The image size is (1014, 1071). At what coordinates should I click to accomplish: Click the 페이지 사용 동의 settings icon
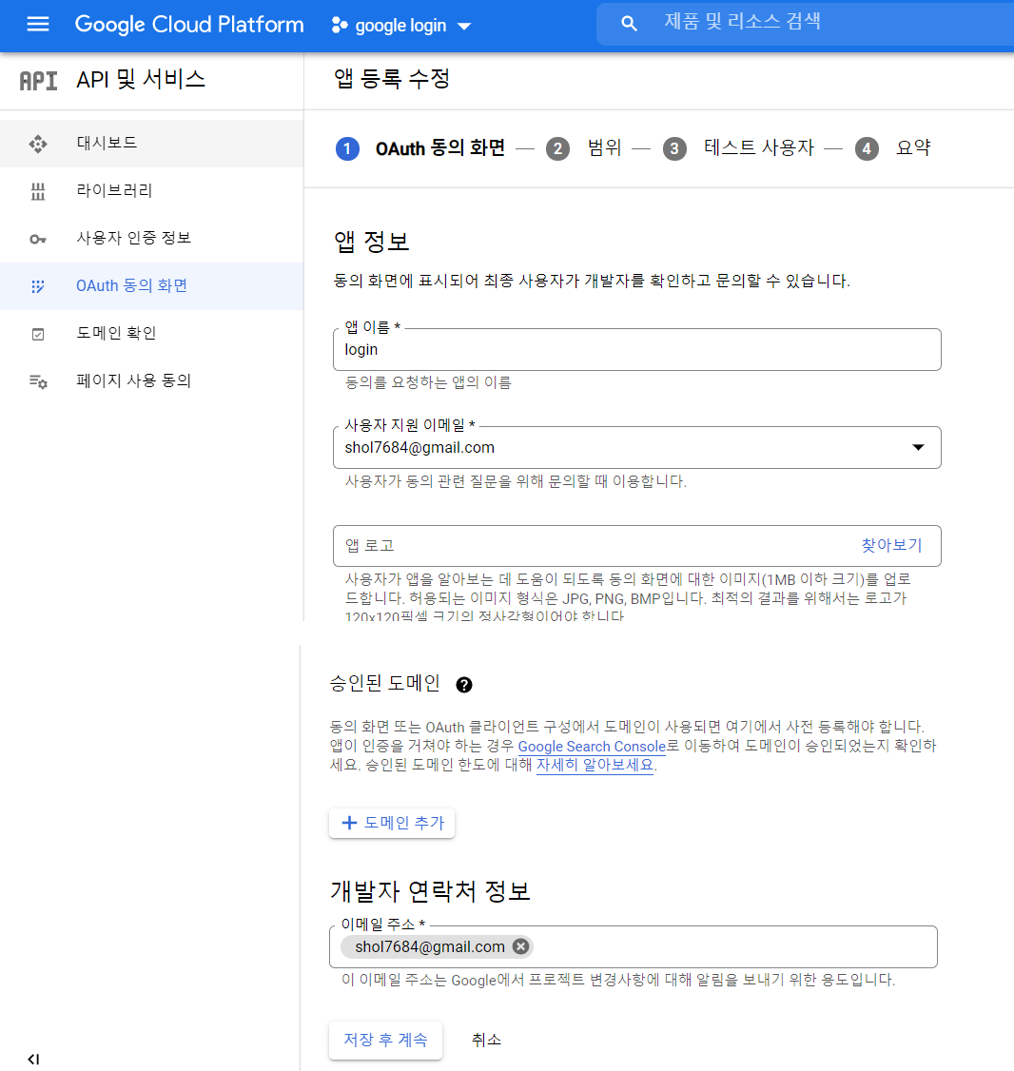click(x=38, y=381)
